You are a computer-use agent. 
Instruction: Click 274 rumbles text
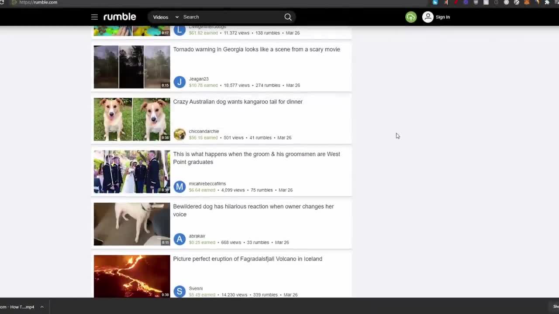click(x=268, y=85)
